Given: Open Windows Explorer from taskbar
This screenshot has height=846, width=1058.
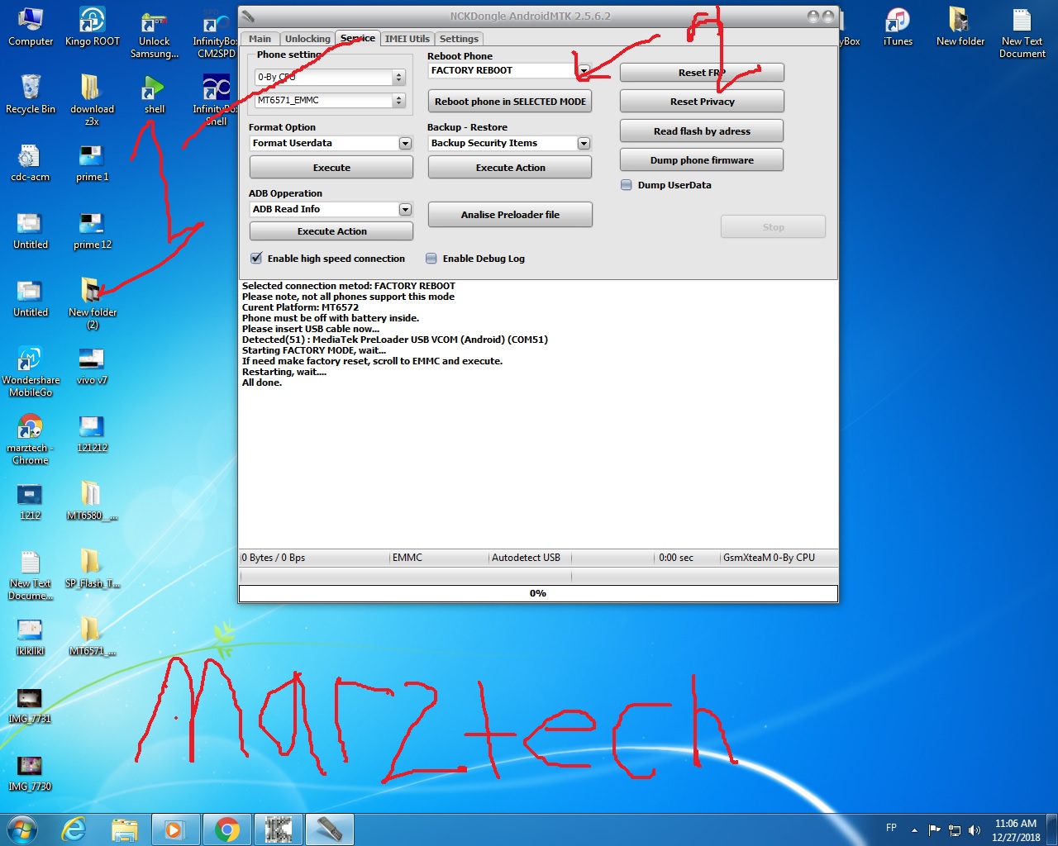Looking at the screenshot, I should pyautogui.click(x=124, y=829).
